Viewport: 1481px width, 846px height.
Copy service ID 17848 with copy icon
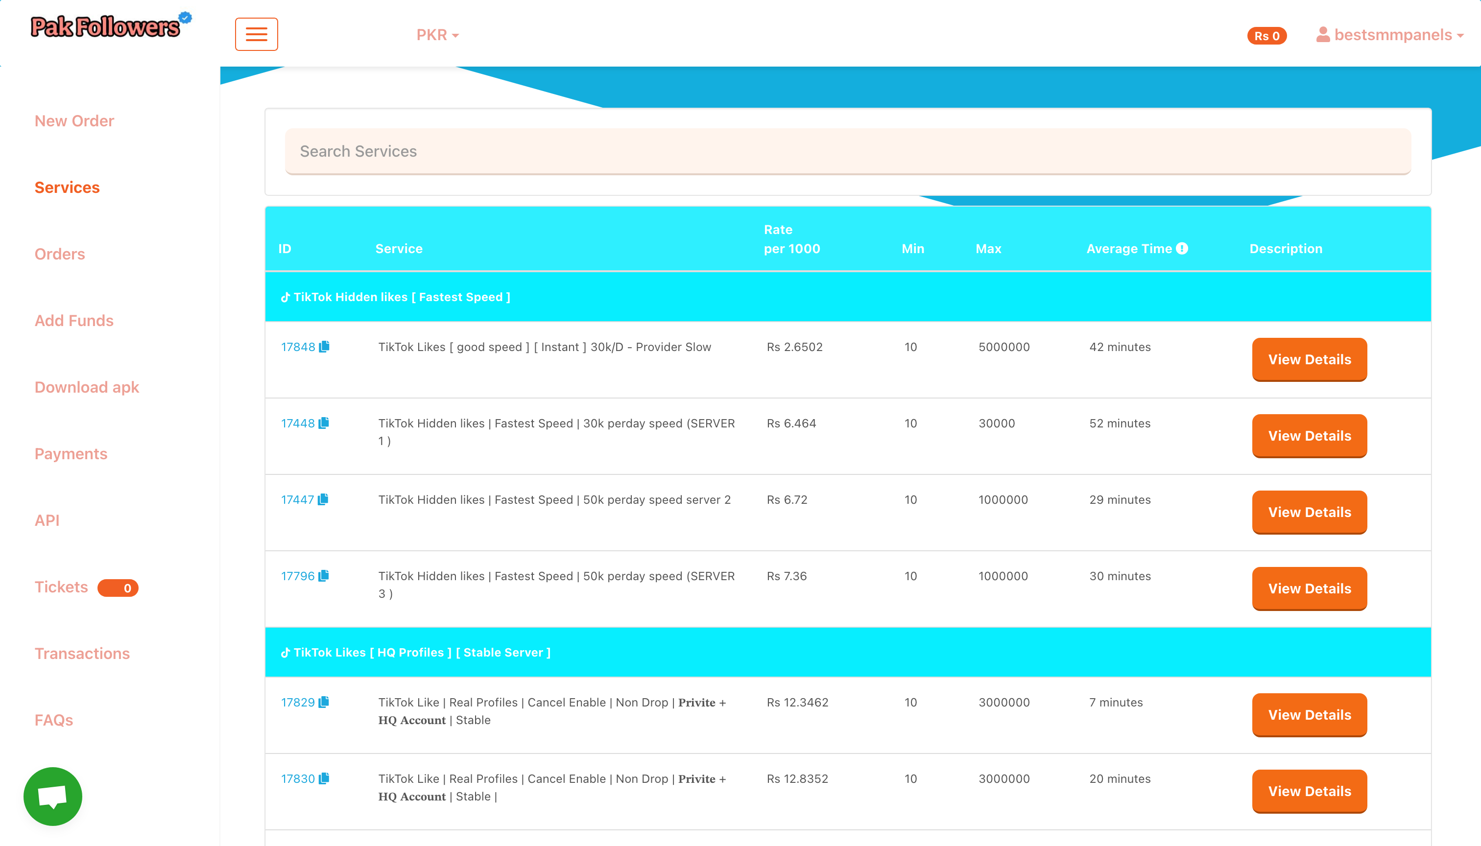click(x=324, y=346)
